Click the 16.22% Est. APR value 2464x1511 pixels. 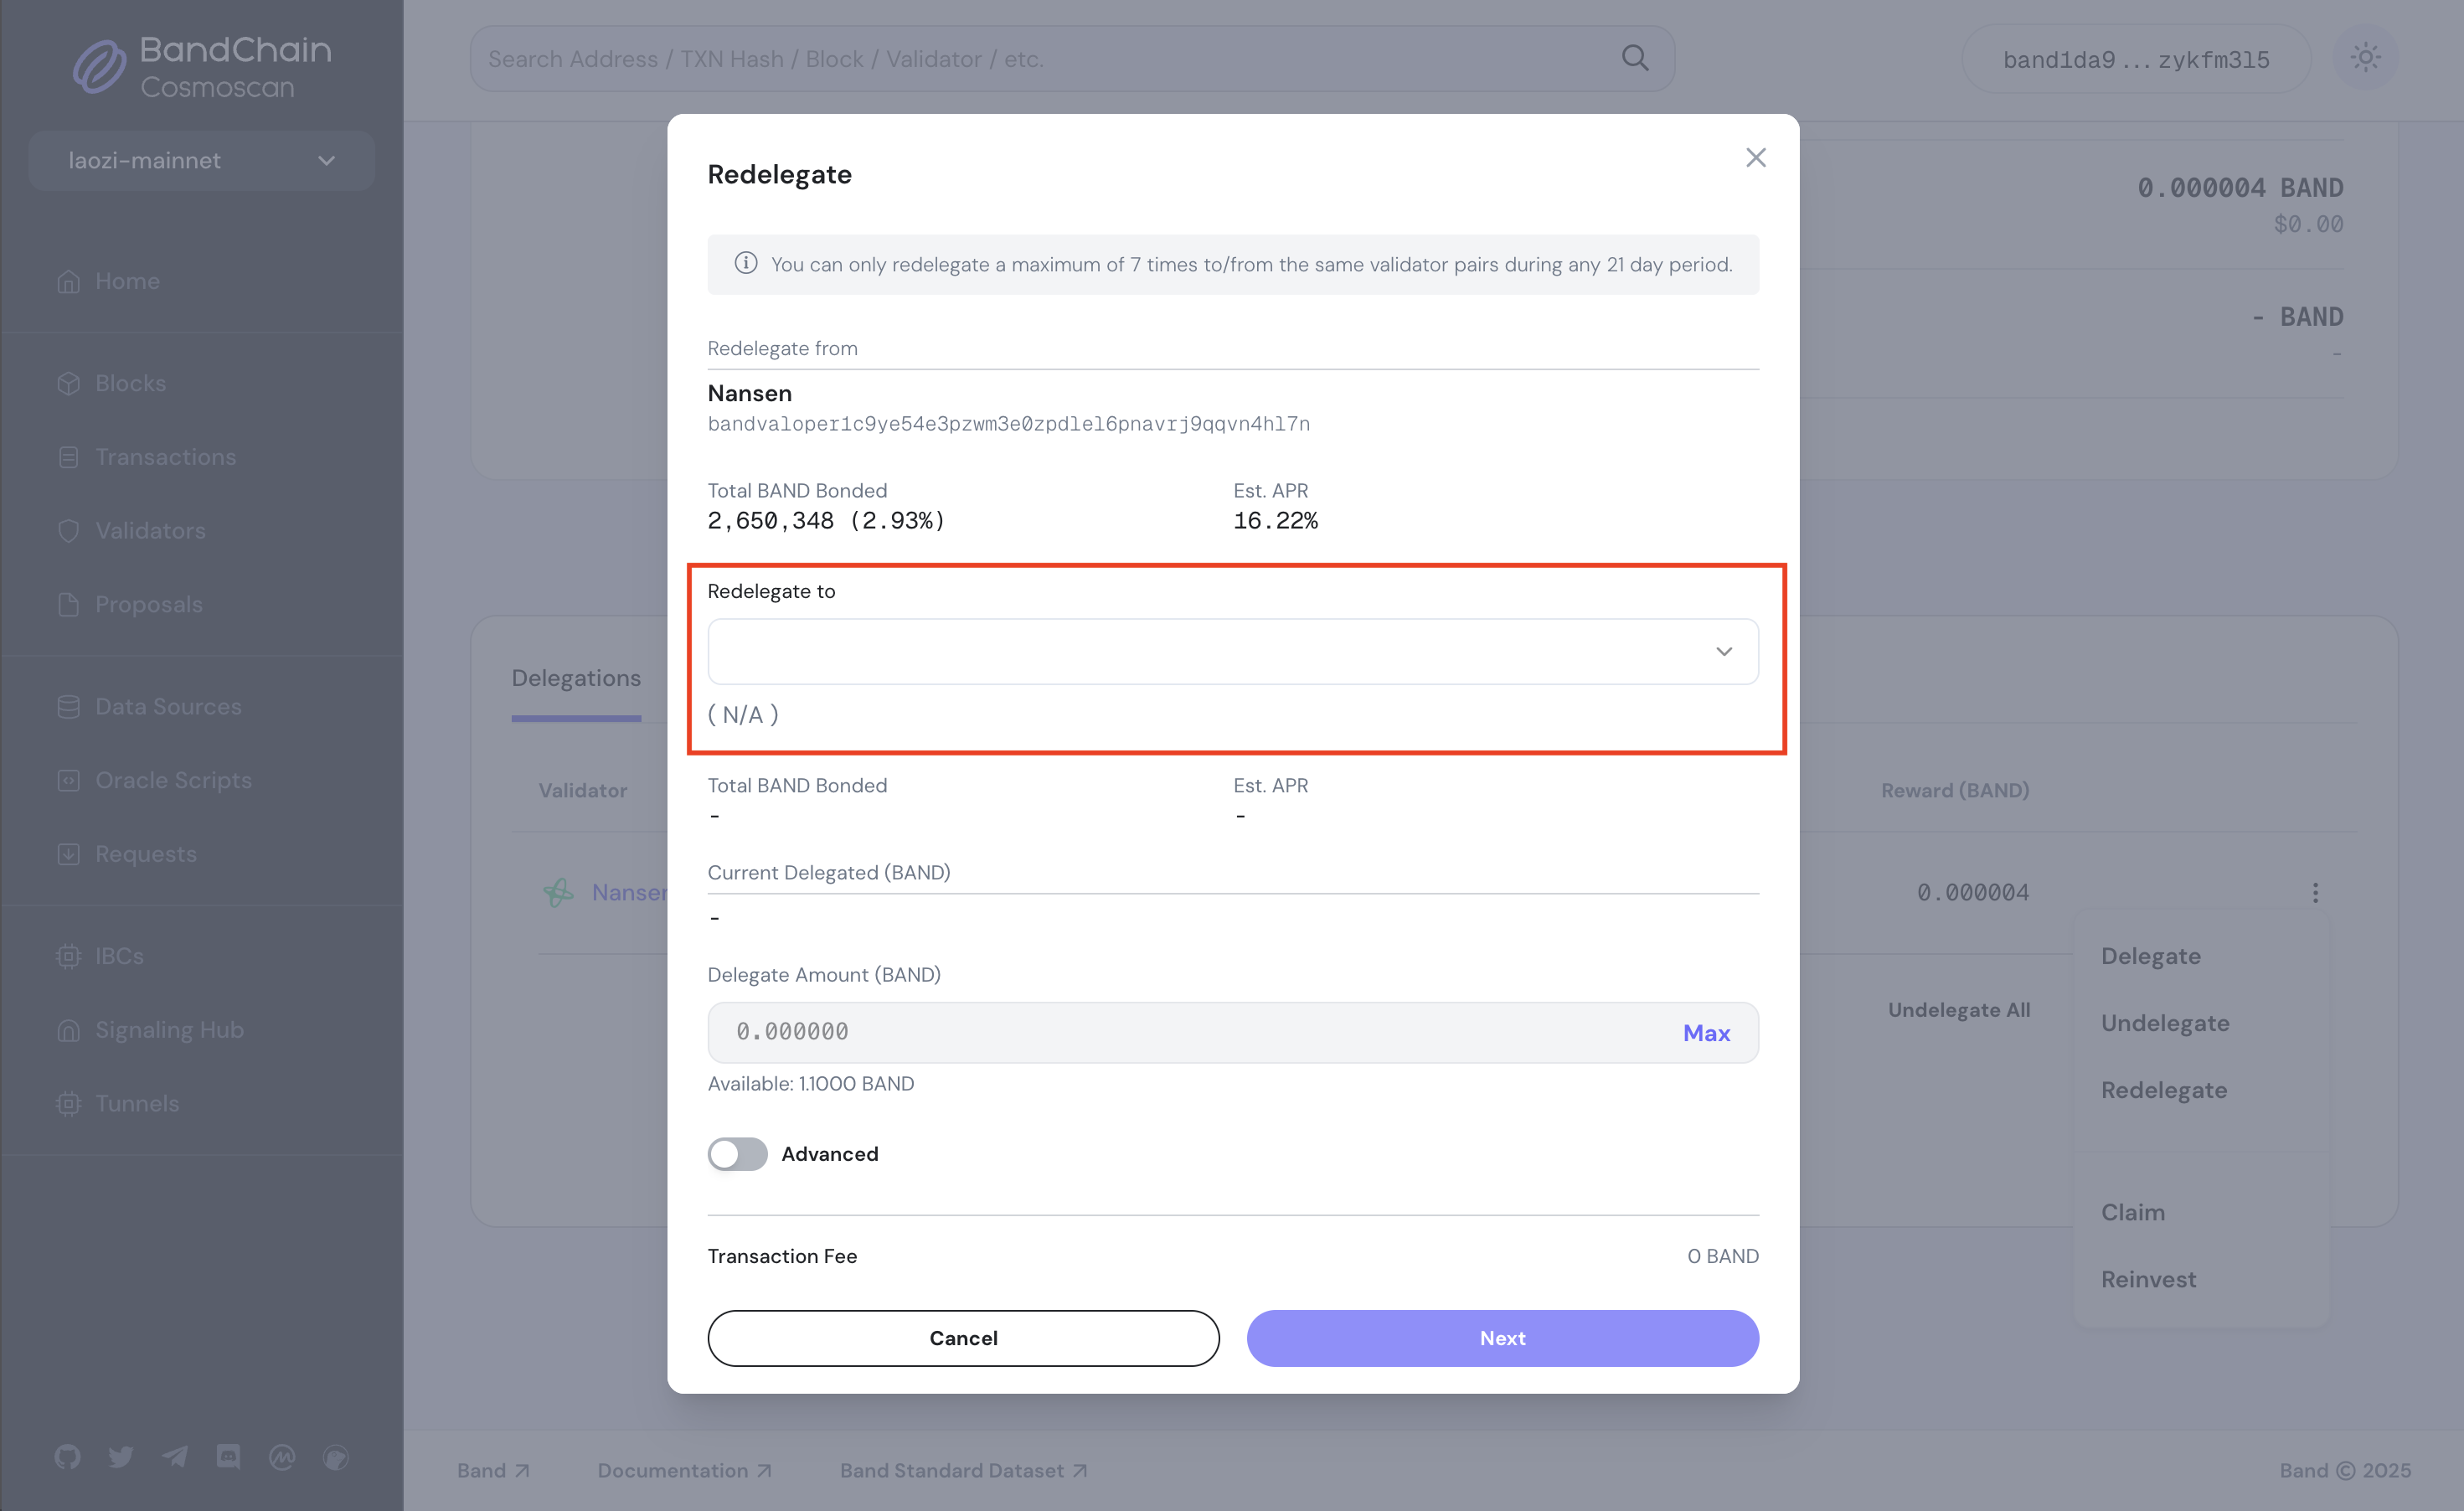click(x=1275, y=520)
